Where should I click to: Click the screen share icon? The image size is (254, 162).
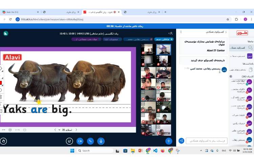click(69, 141)
